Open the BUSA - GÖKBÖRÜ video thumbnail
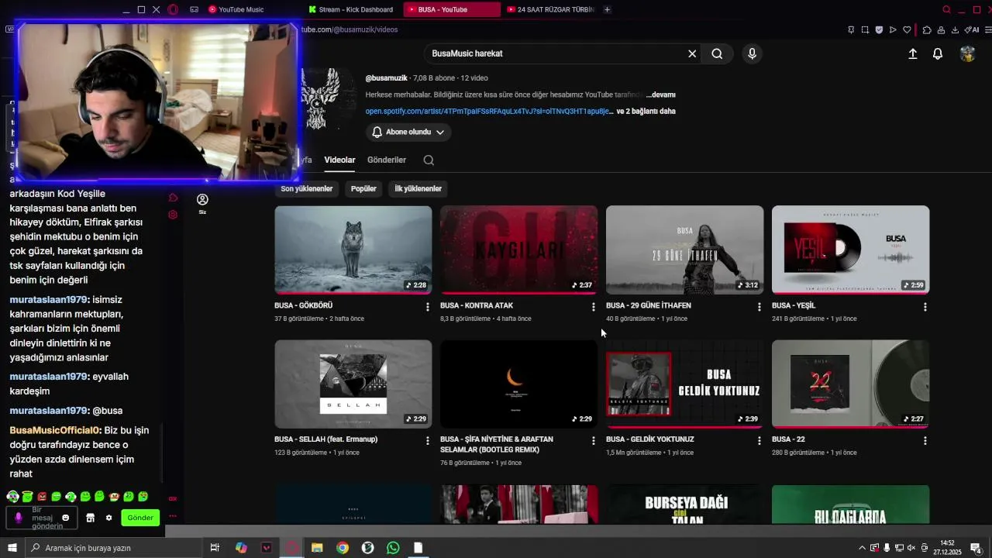Screen dimensions: 992x558 point(353,250)
